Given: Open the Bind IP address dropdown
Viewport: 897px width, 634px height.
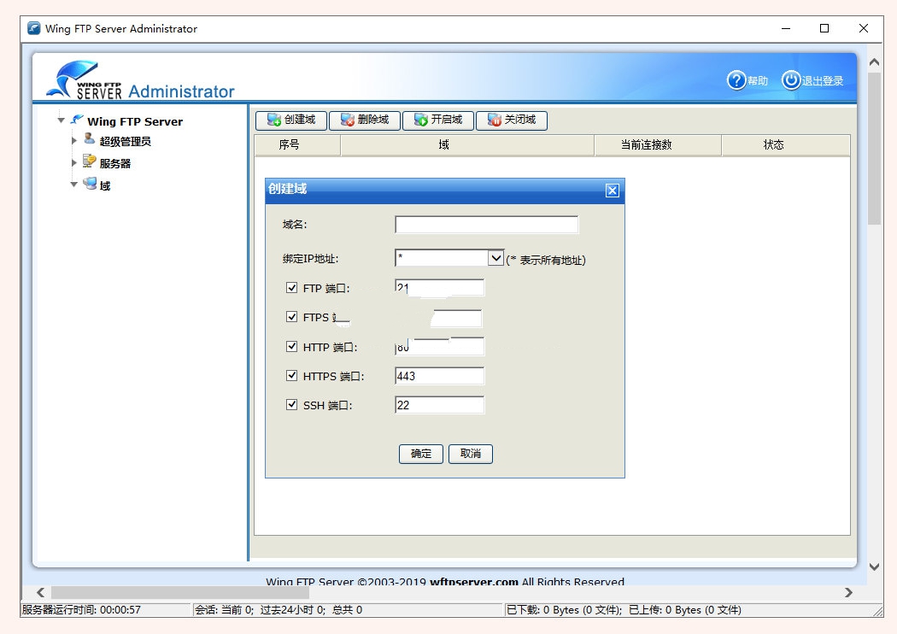Looking at the screenshot, I should coord(495,258).
